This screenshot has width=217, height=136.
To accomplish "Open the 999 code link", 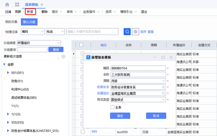I will (x=94, y=132).
